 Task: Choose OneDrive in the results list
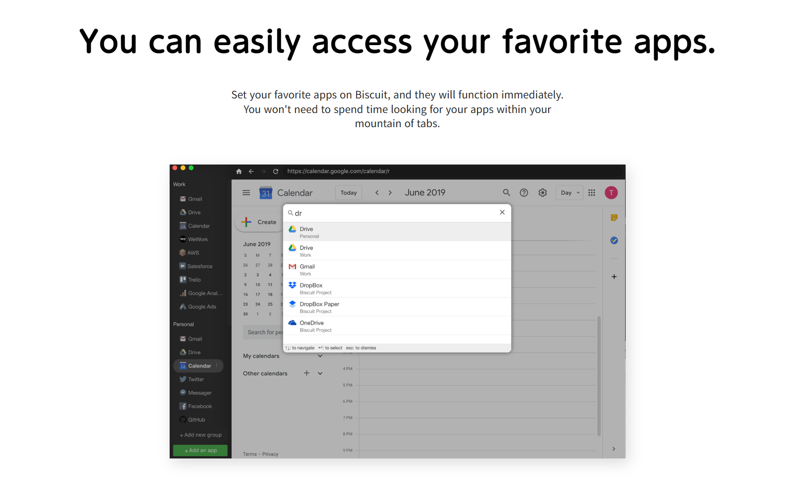click(x=397, y=326)
